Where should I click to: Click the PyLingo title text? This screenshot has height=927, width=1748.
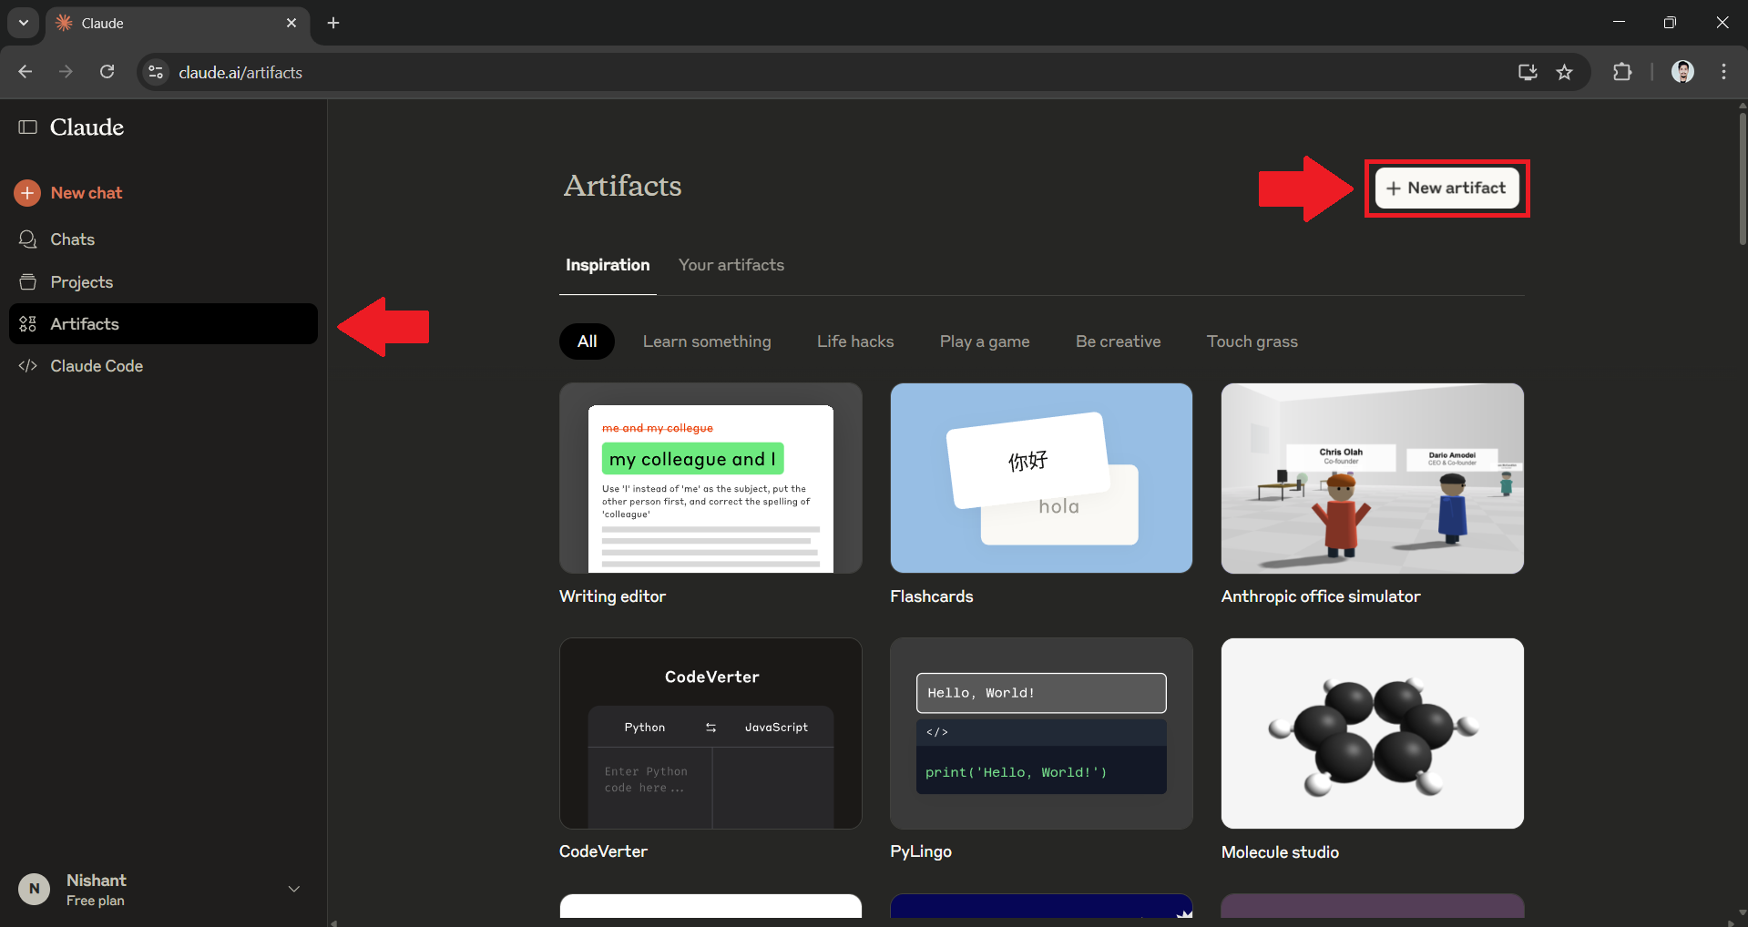tap(921, 851)
